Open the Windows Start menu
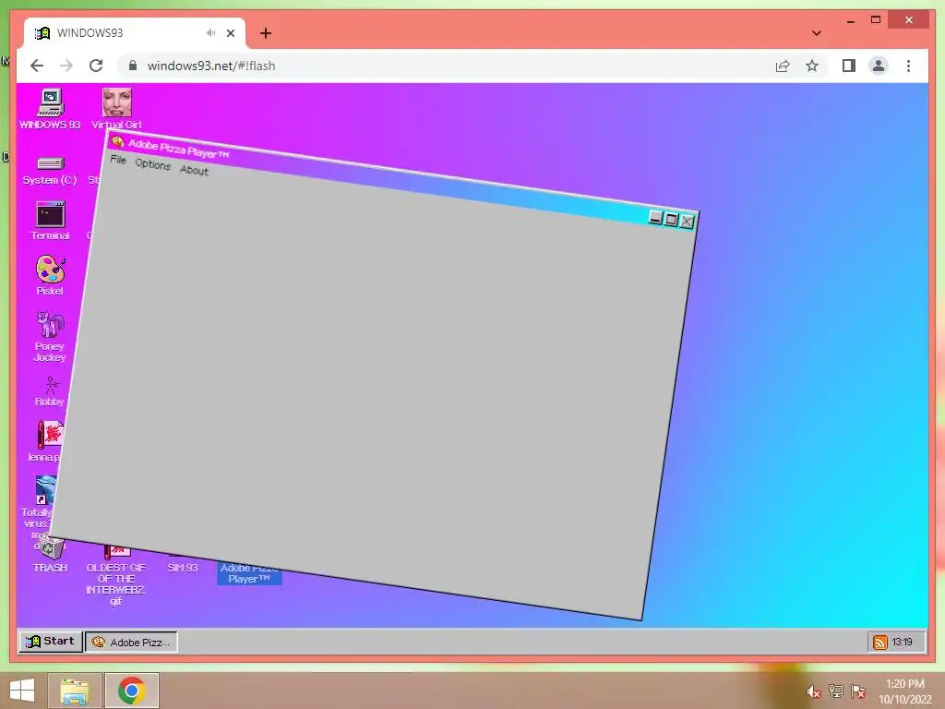Screen dimensions: 945x709 (22, 691)
